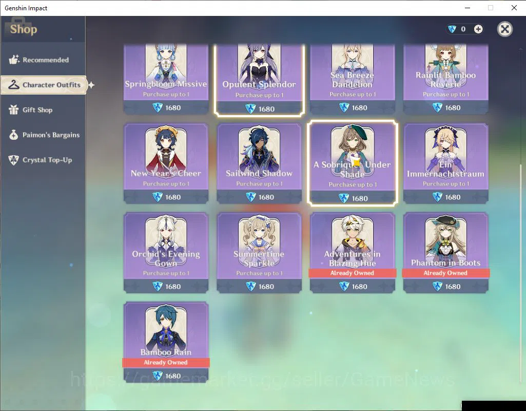Minimize the Genshin Impact window

point(467,8)
